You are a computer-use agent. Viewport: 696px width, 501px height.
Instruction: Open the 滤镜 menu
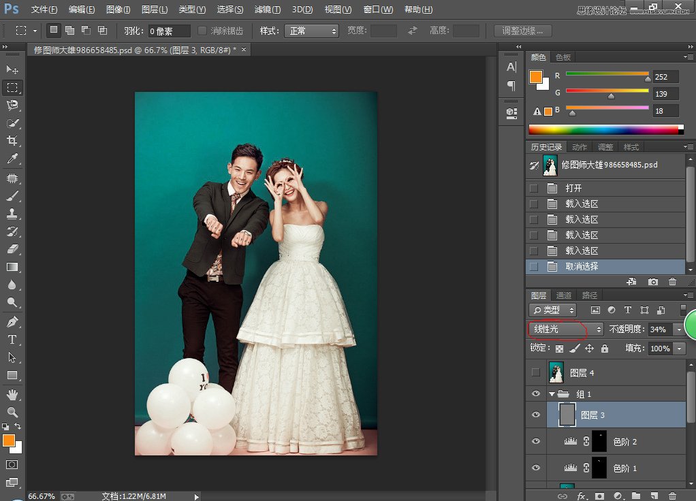[266, 10]
